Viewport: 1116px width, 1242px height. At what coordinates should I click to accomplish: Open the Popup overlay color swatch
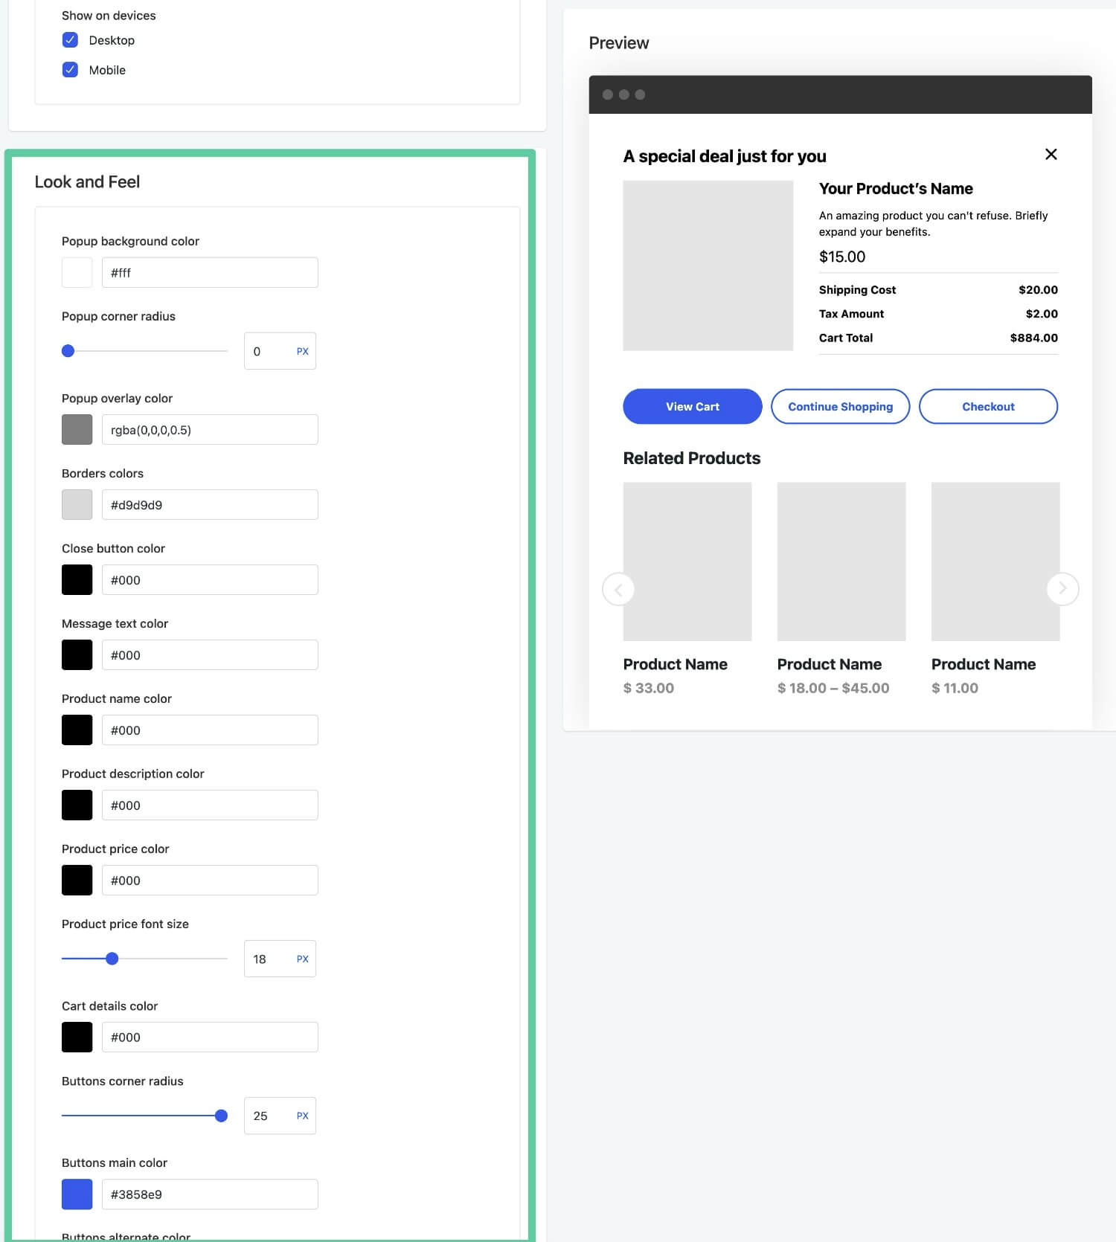pyautogui.click(x=77, y=430)
